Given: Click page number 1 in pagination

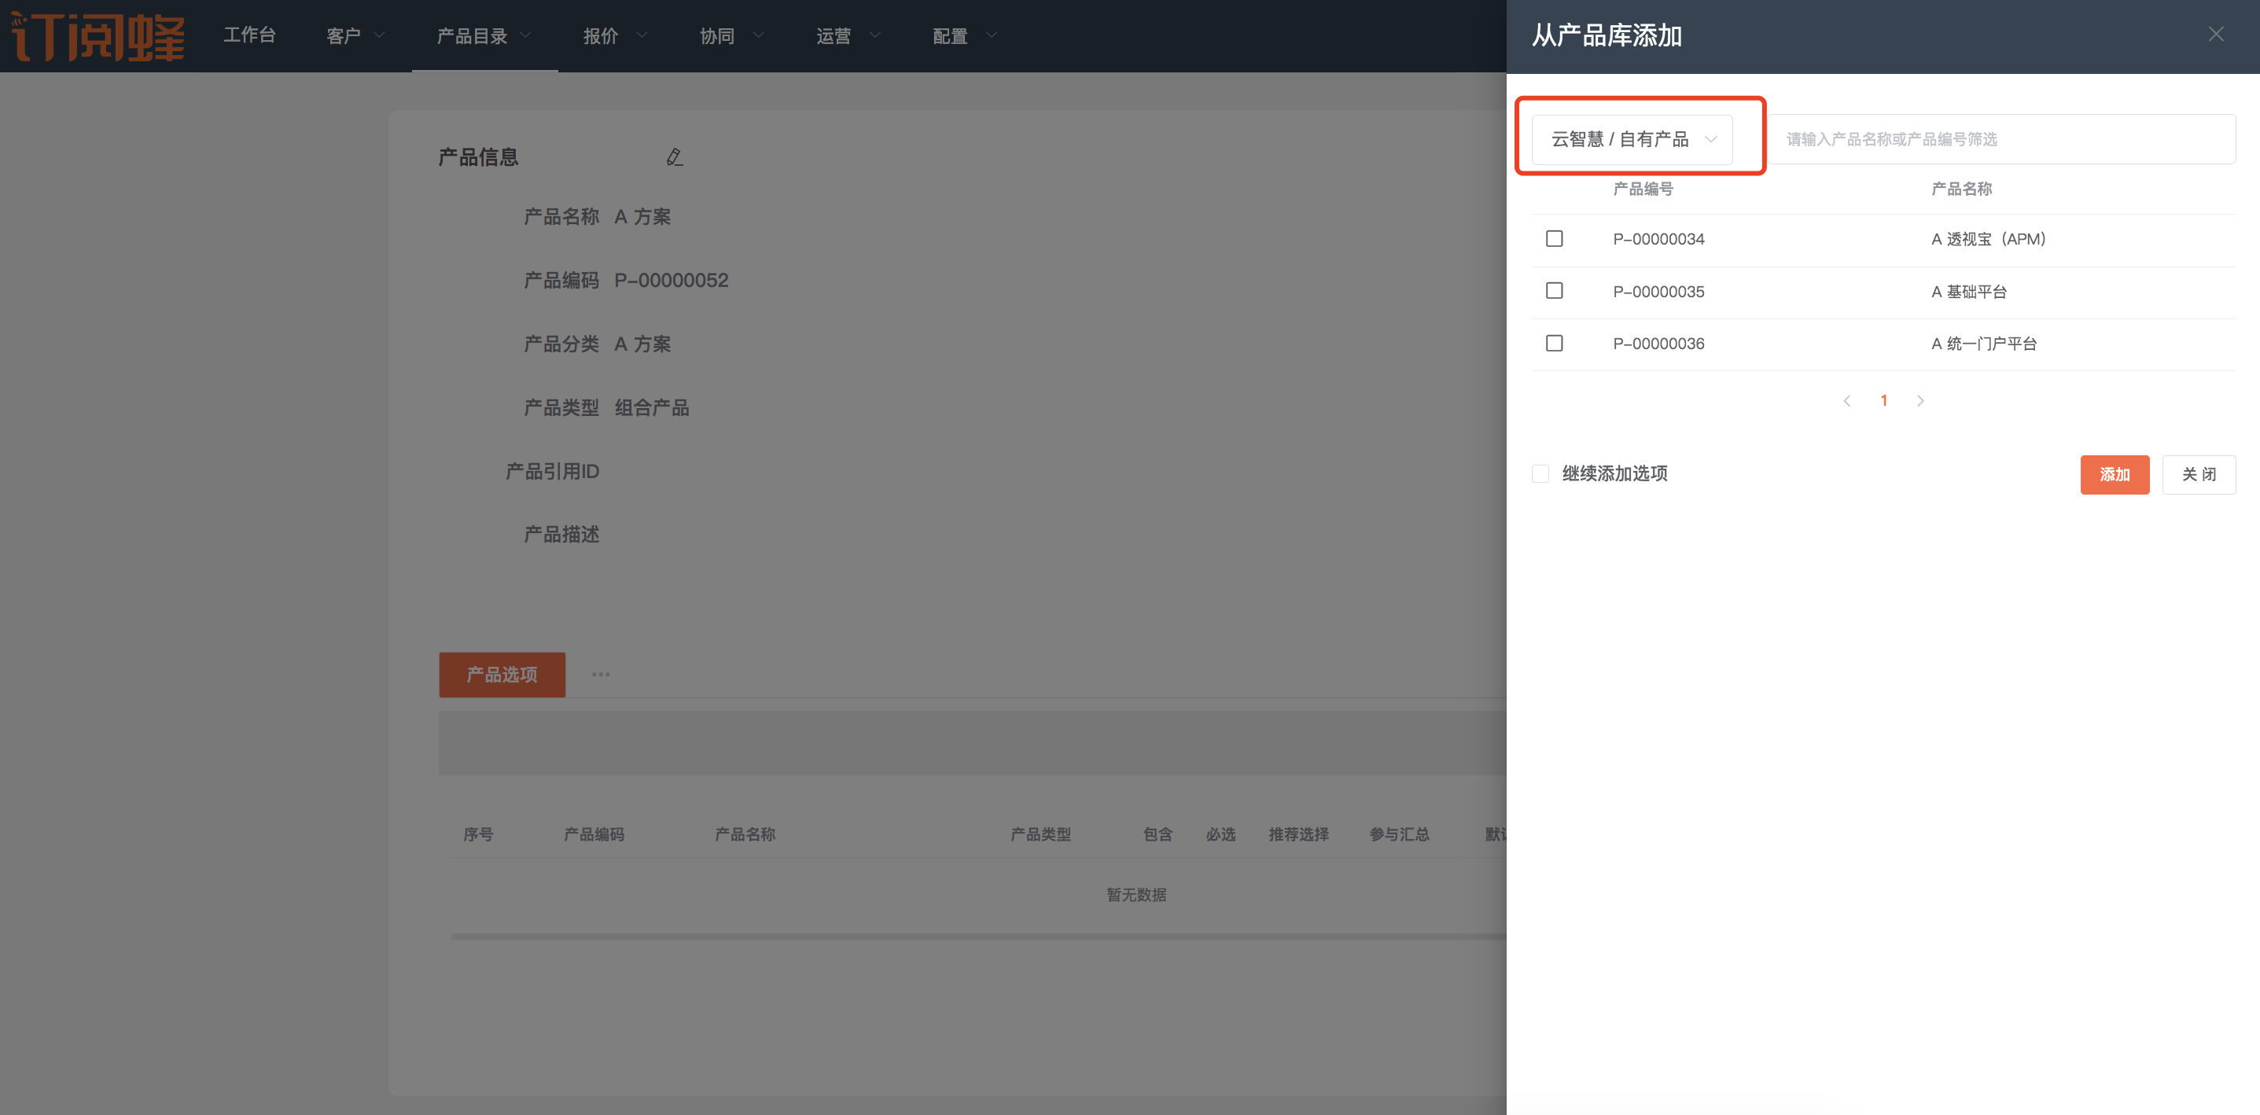Looking at the screenshot, I should click(1883, 401).
